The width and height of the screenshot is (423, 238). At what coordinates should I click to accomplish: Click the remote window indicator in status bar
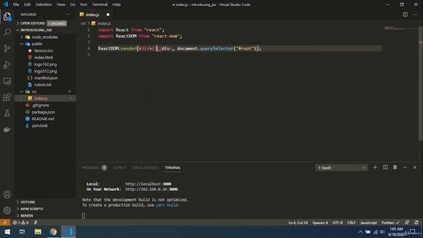coord(5,223)
